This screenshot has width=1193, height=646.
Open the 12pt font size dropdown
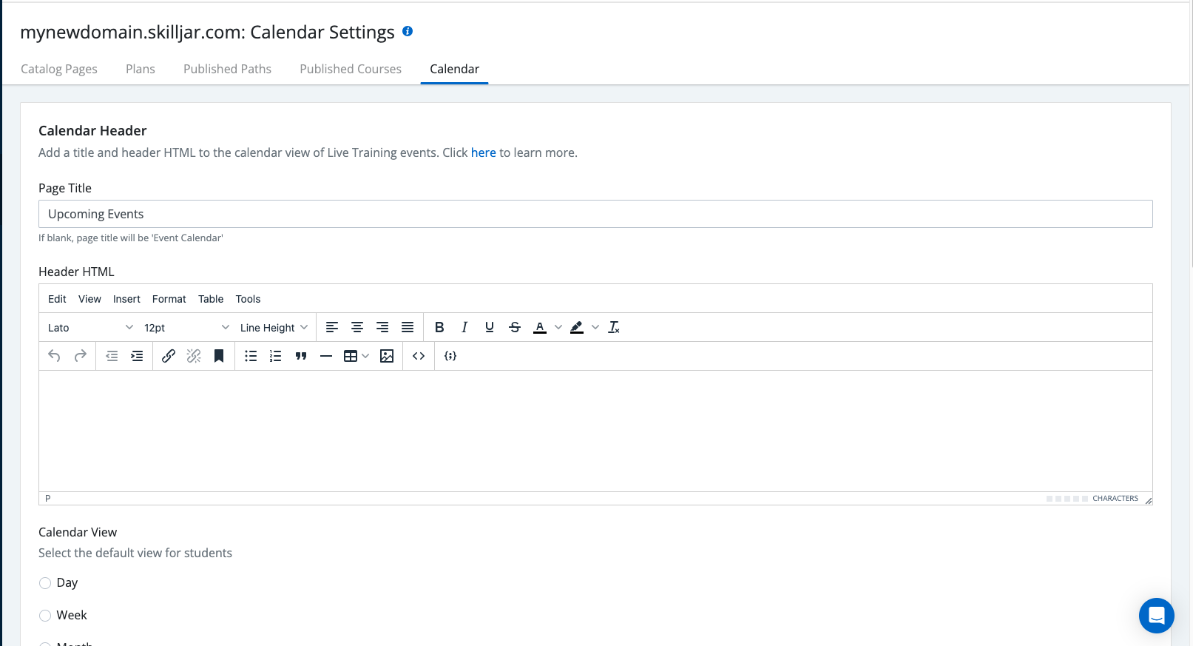tap(186, 327)
